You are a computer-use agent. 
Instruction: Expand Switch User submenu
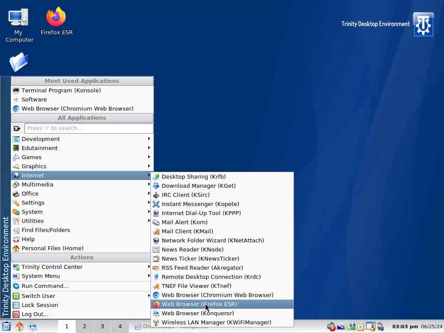(x=81, y=296)
